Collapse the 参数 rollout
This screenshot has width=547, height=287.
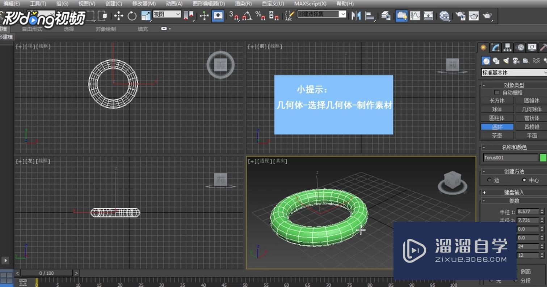514,201
